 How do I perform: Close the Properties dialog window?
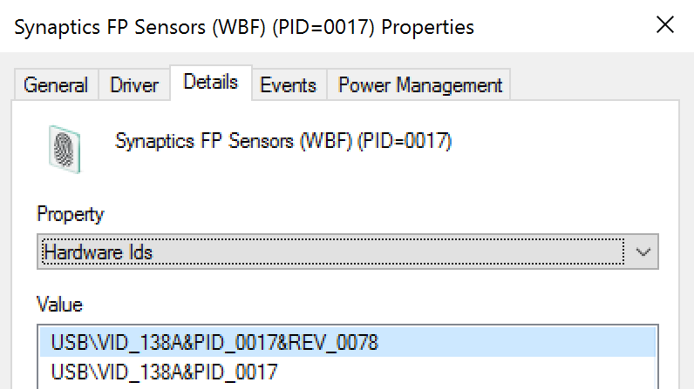click(664, 26)
